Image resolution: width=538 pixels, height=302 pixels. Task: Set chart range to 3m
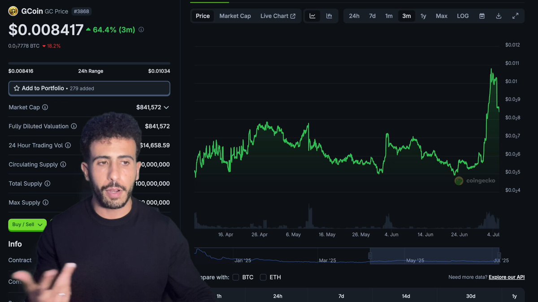[x=406, y=16]
